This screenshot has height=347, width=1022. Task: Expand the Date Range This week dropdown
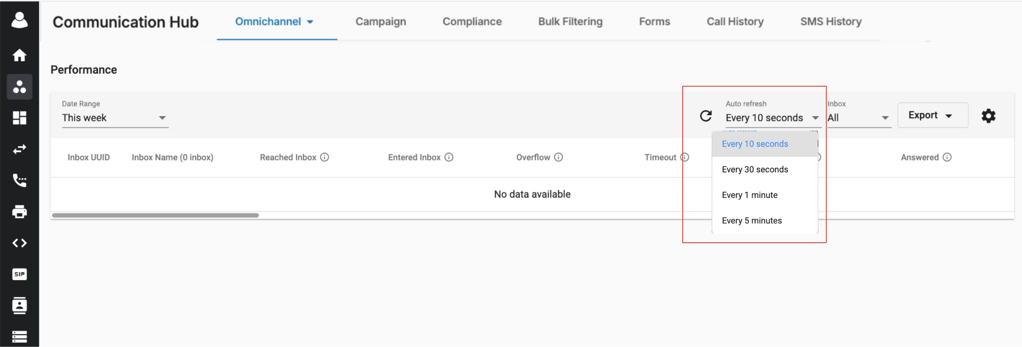(x=115, y=118)
